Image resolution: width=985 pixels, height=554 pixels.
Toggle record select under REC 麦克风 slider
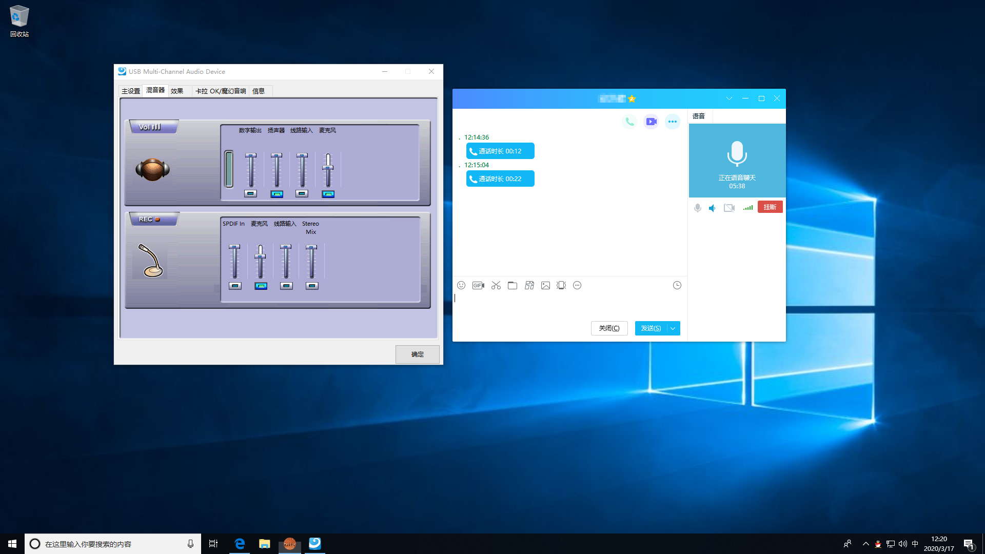pos(261,286)
